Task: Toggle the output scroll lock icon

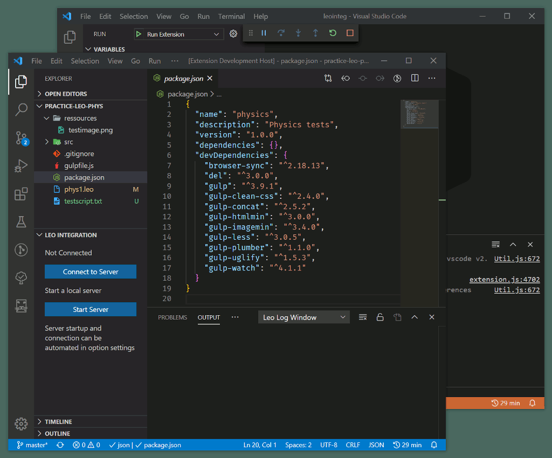Action: 380,317
